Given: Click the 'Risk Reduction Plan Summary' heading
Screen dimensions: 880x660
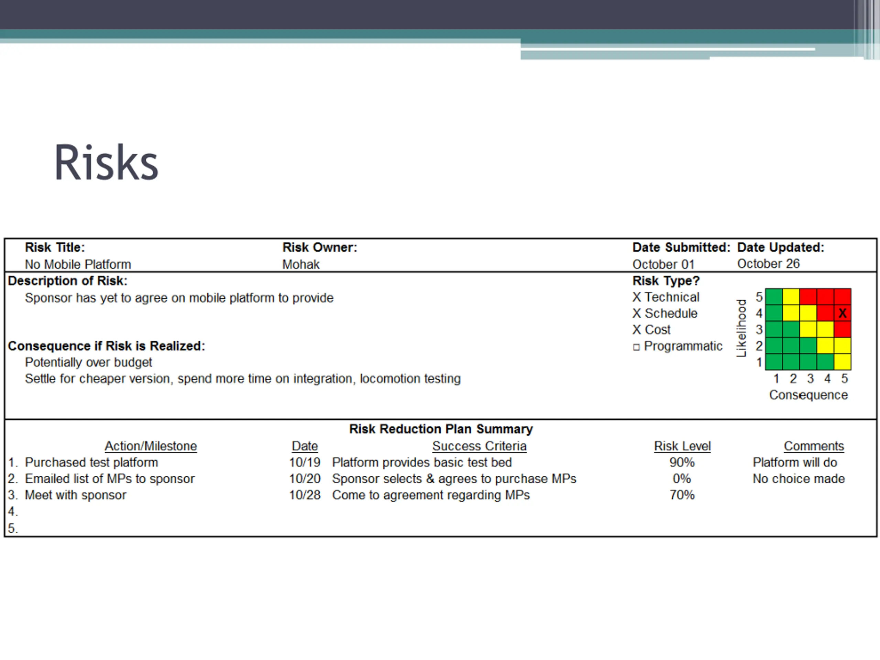Looking at the screenshot, I should pos(441,429).
